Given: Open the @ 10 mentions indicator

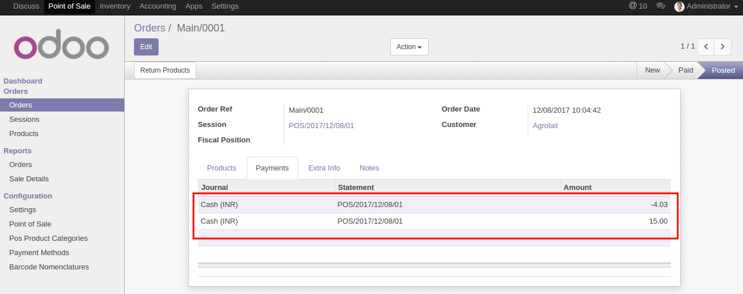Looking at the screenshot, I should click(x=638, y=6).
